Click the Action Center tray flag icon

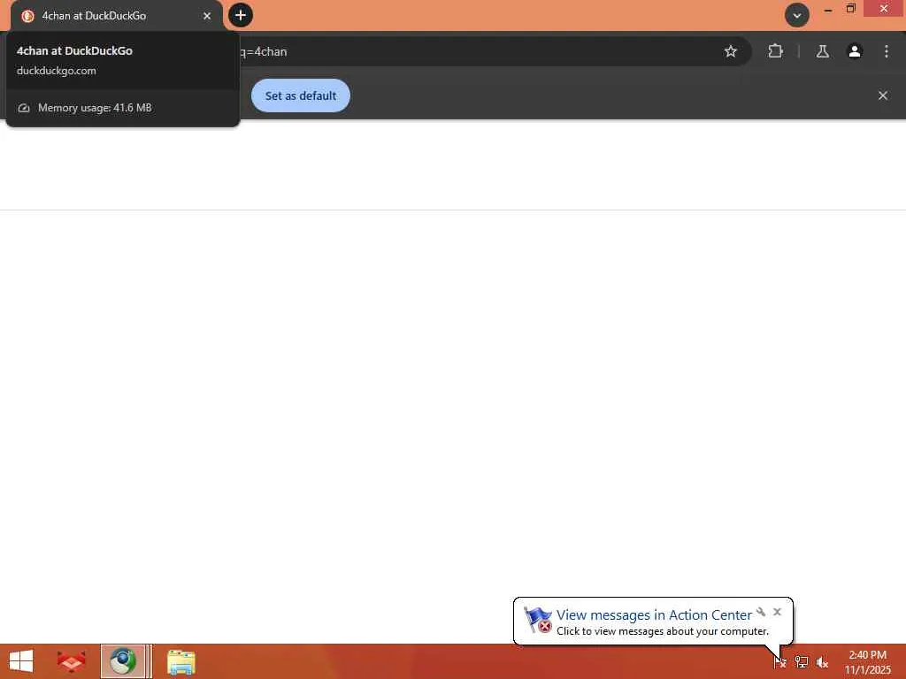pyautogui.click(x=779, y=661)
